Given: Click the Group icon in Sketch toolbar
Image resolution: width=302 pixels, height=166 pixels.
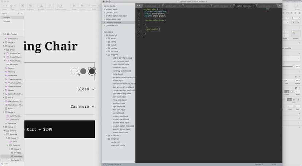Looking at the screenshot, I should coord(74,7).
